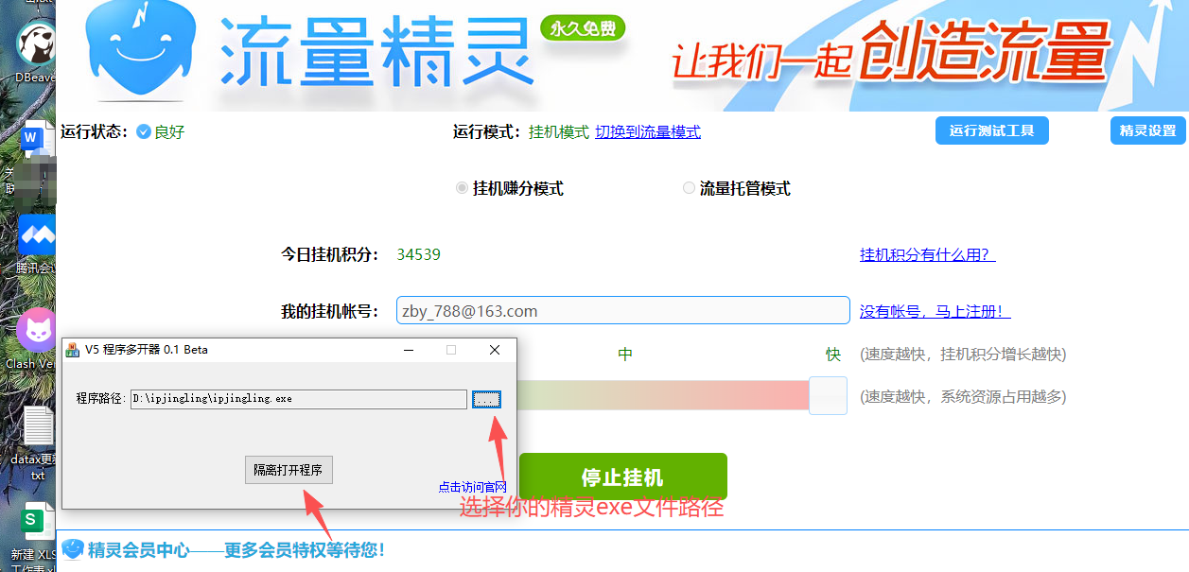Click the 我的挂机帐号 email field
Image resolution: width=1189 pixels, height=572 pixels.
pos(622,310)
